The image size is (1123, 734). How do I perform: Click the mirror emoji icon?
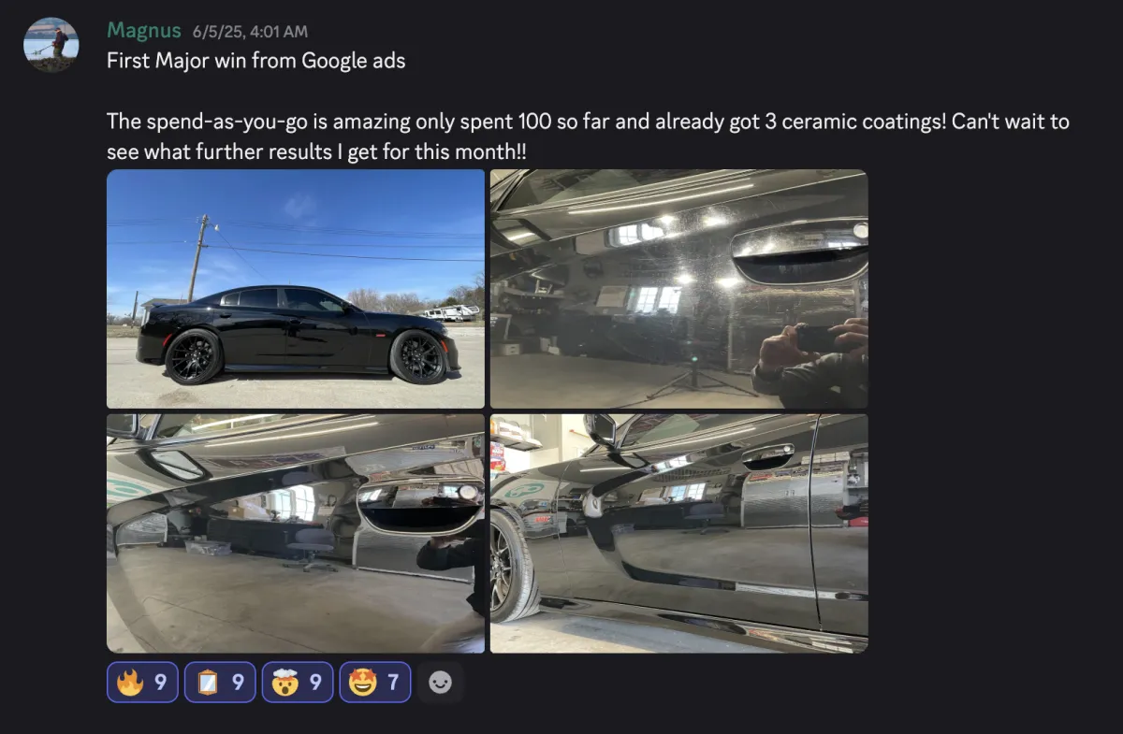tap(207, 683)
